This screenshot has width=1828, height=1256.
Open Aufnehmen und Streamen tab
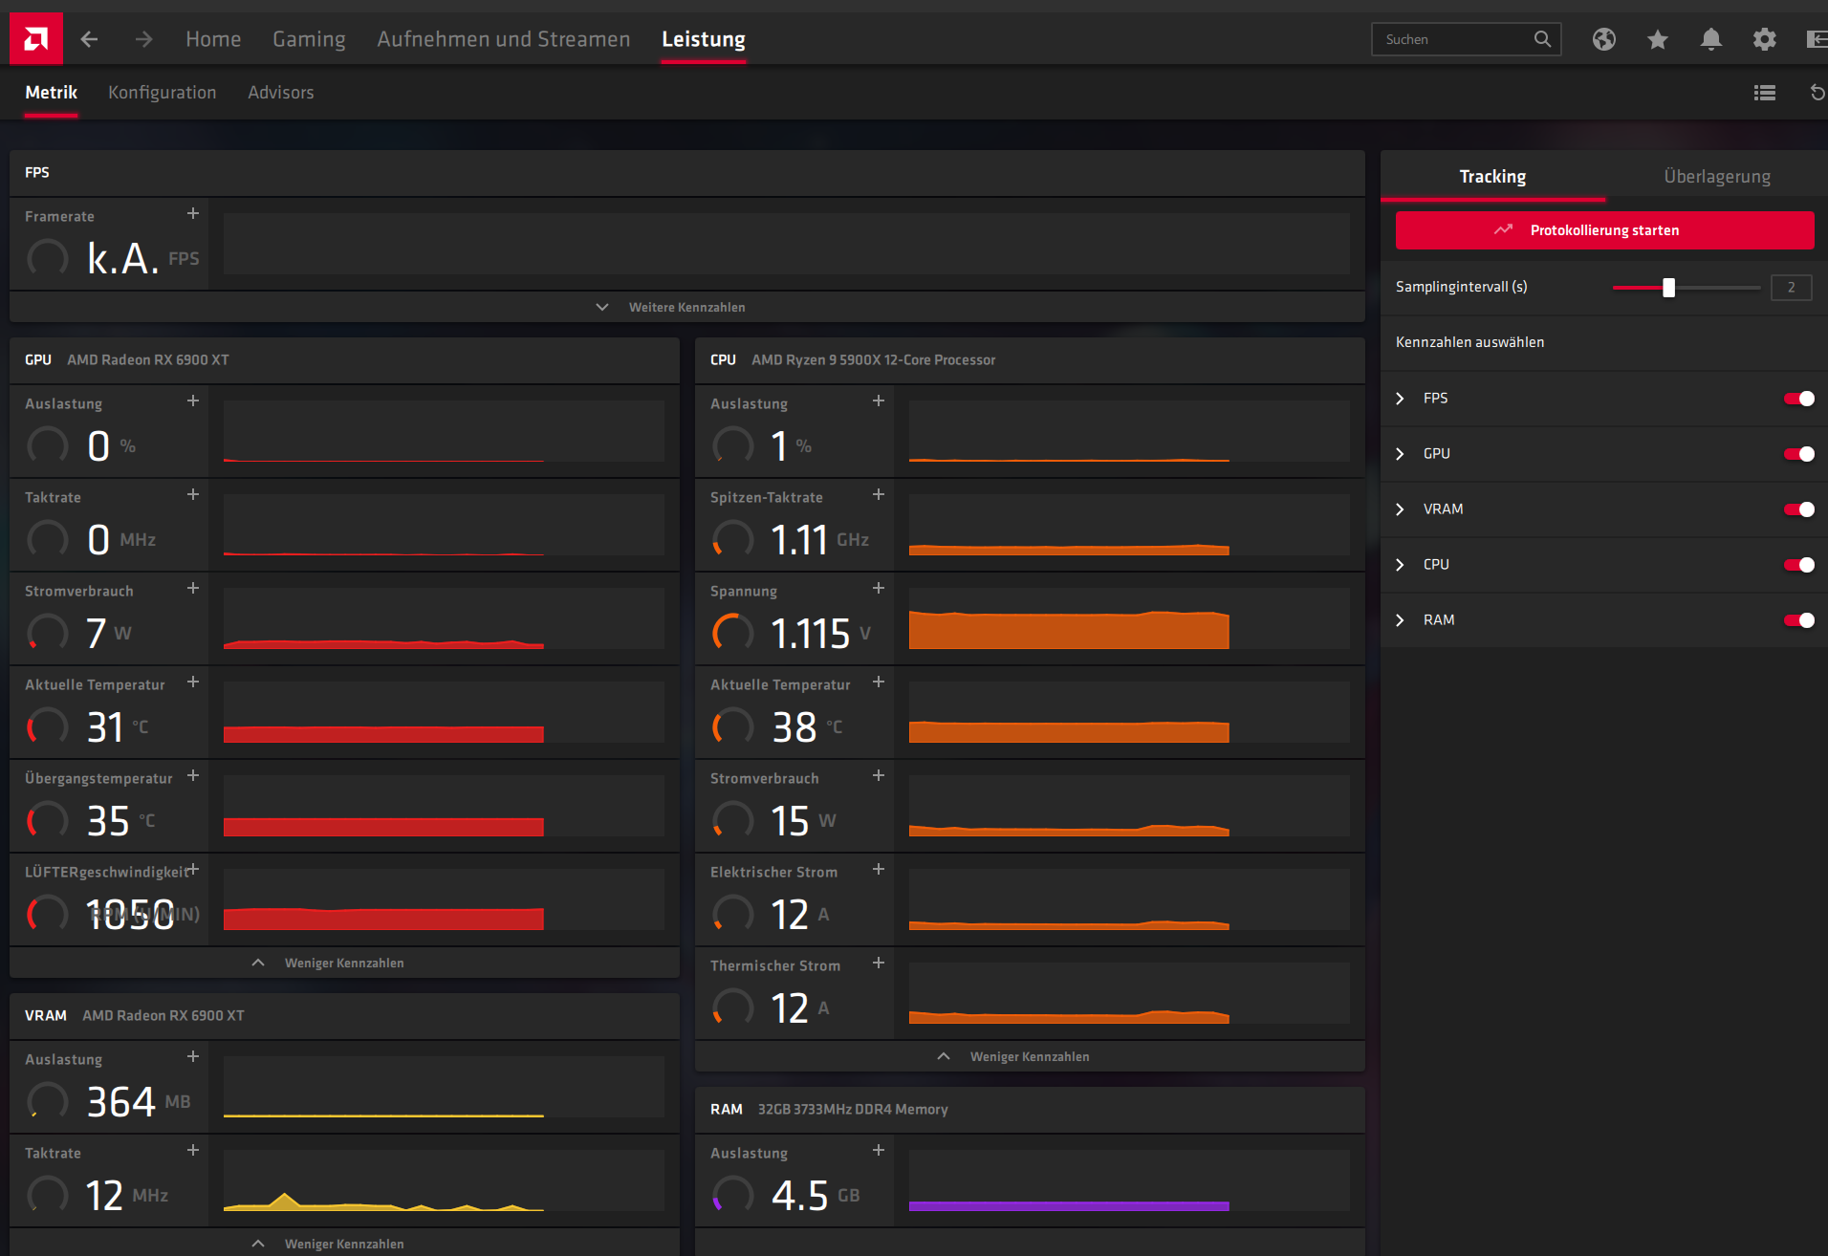coord(504,39)
